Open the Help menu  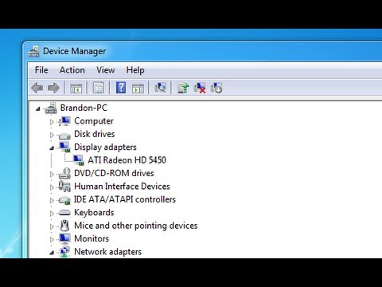coord(135,70)
